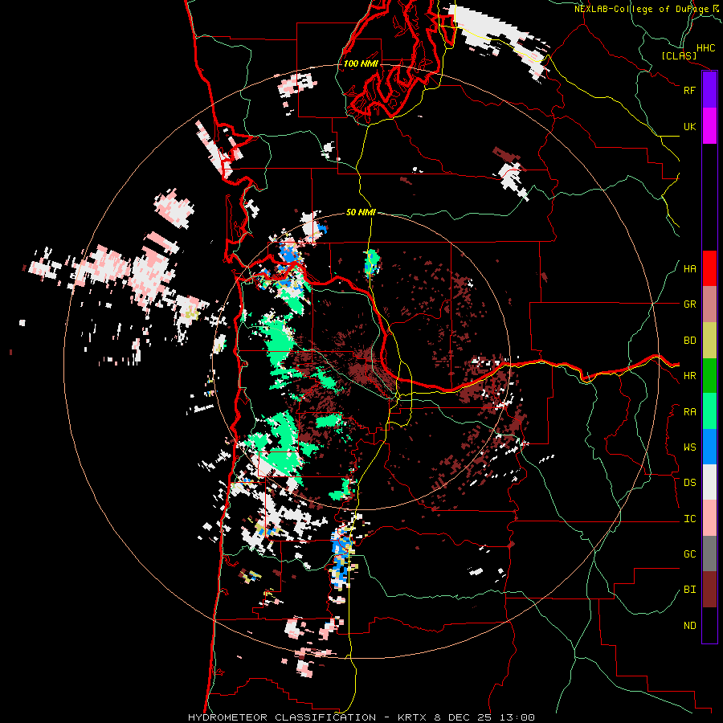Viewport: 723px width, 723px height.
Task: Click the RF purple legend color block
Action: (x=709, y=90)
